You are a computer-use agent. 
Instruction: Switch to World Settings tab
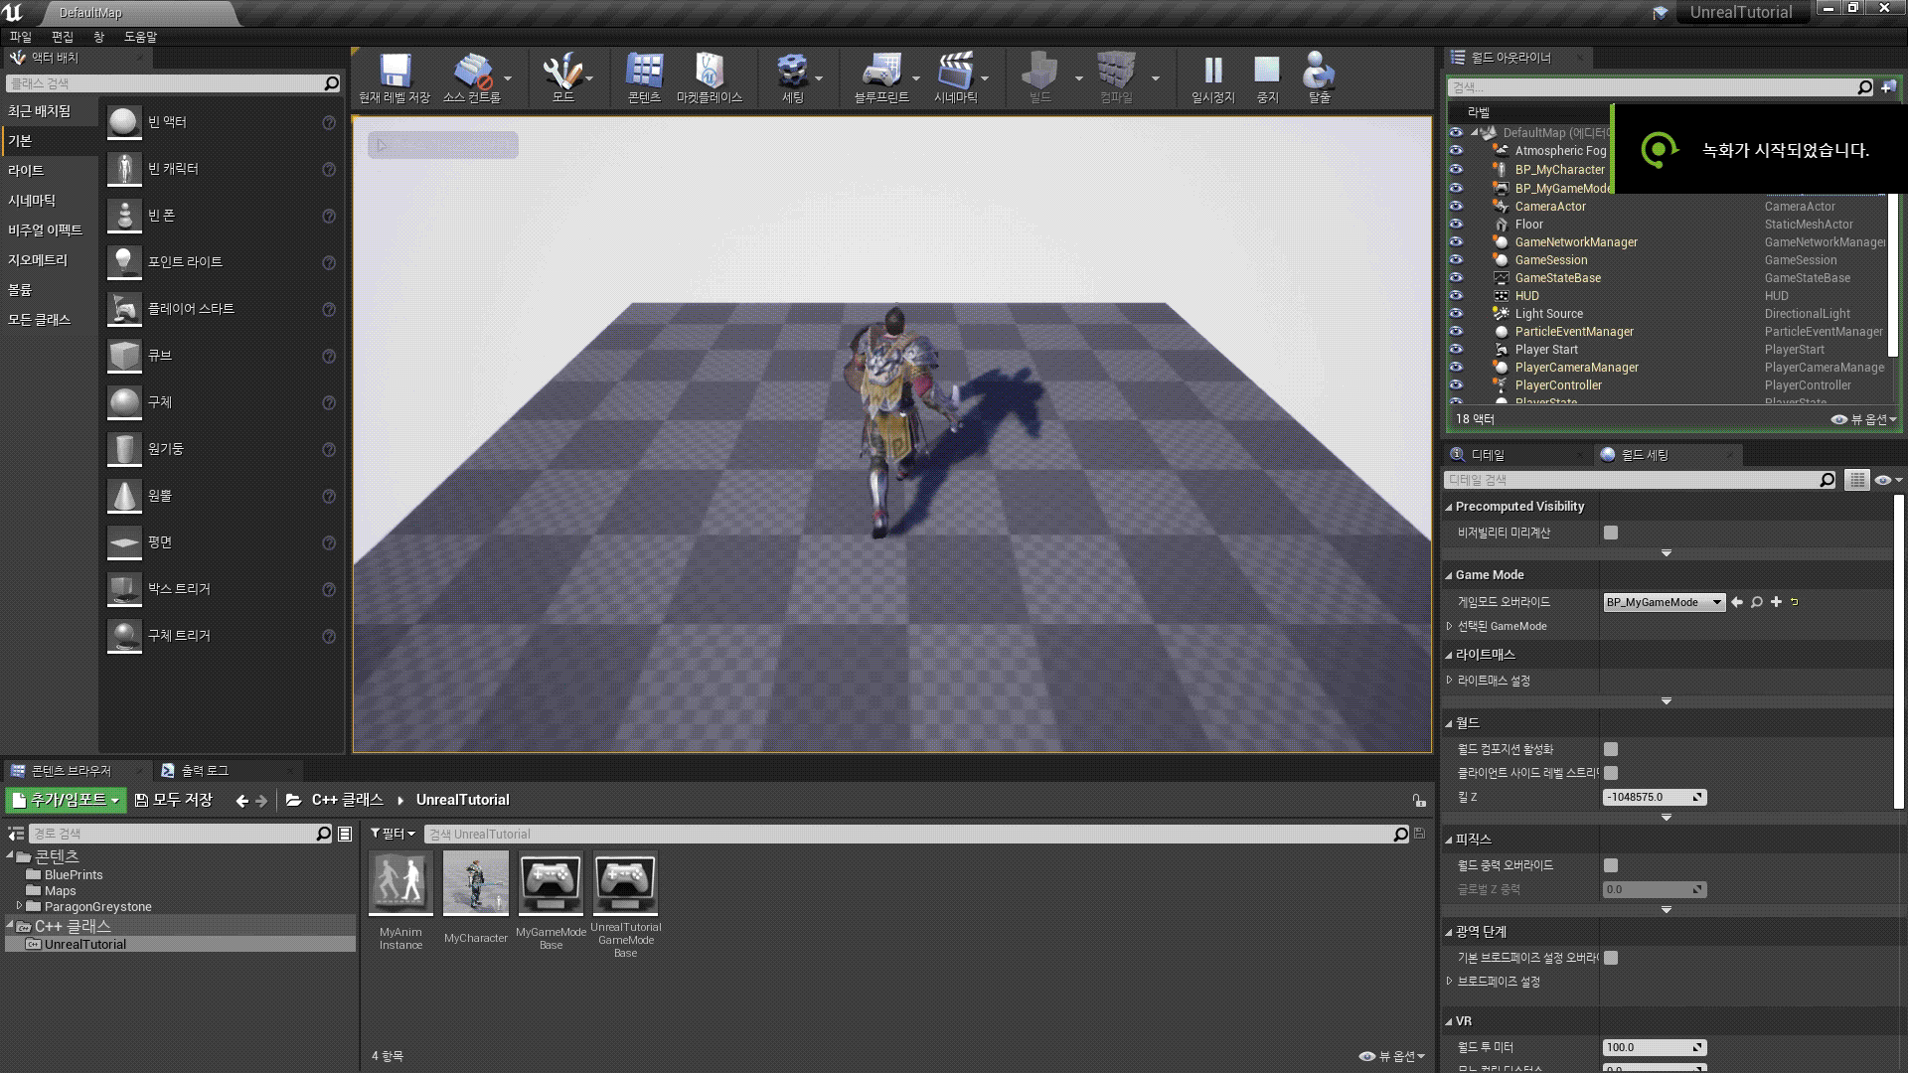coord(1645,455)
